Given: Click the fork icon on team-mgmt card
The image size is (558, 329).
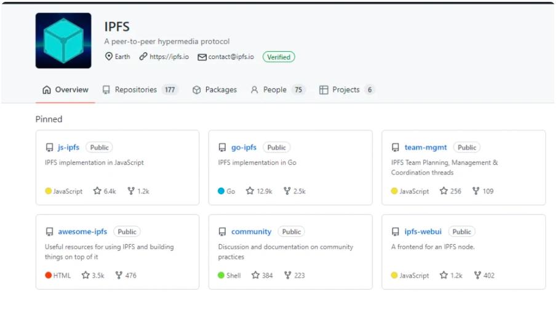Looking at the screenshot, I should click(x=476, y=191).
